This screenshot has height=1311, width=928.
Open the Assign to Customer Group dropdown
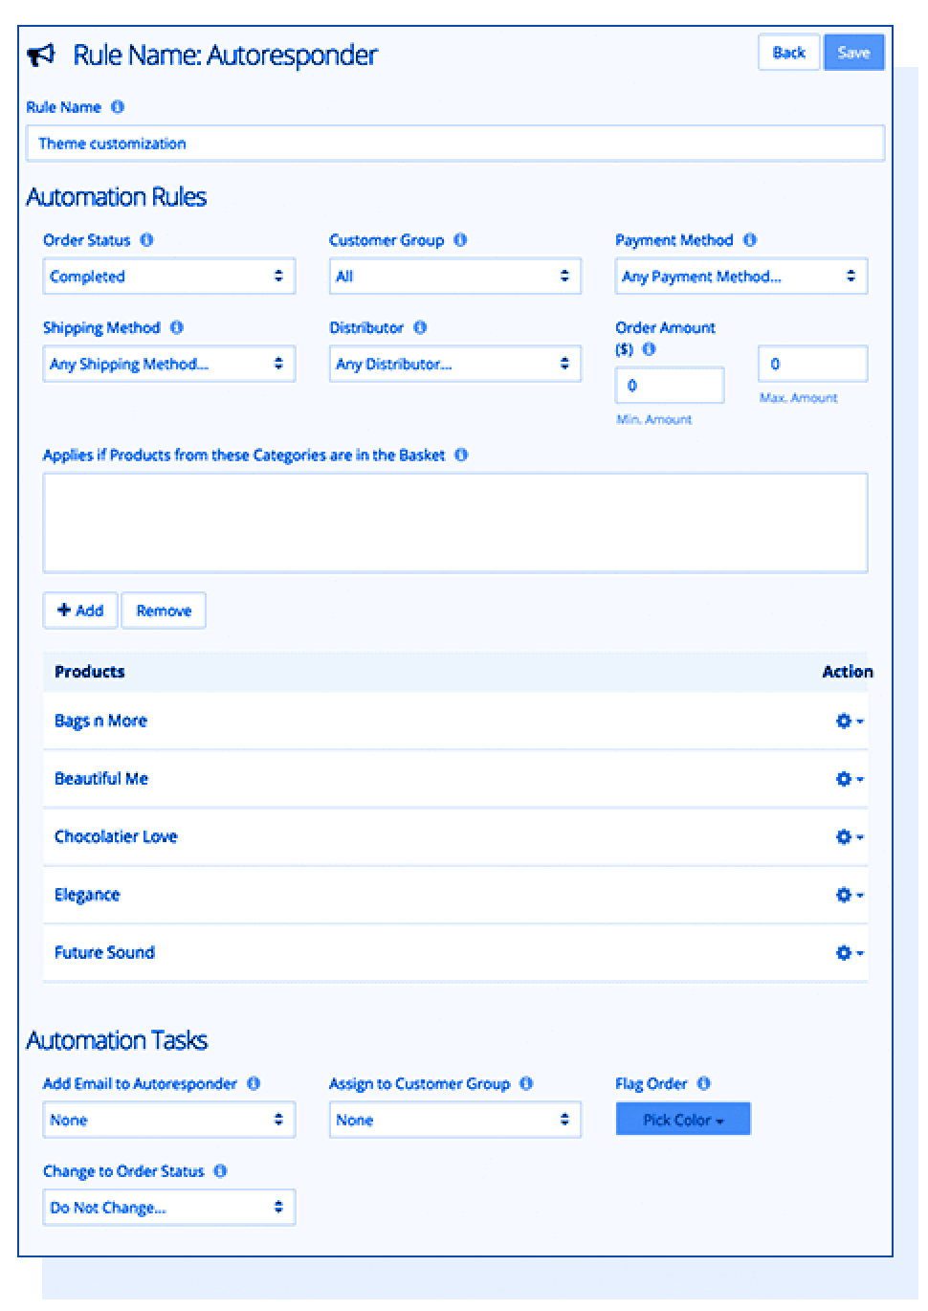pyautogui.click(x=454, y=1120)
